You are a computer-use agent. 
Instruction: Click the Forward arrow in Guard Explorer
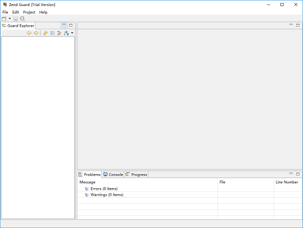(x=36, y=33)
